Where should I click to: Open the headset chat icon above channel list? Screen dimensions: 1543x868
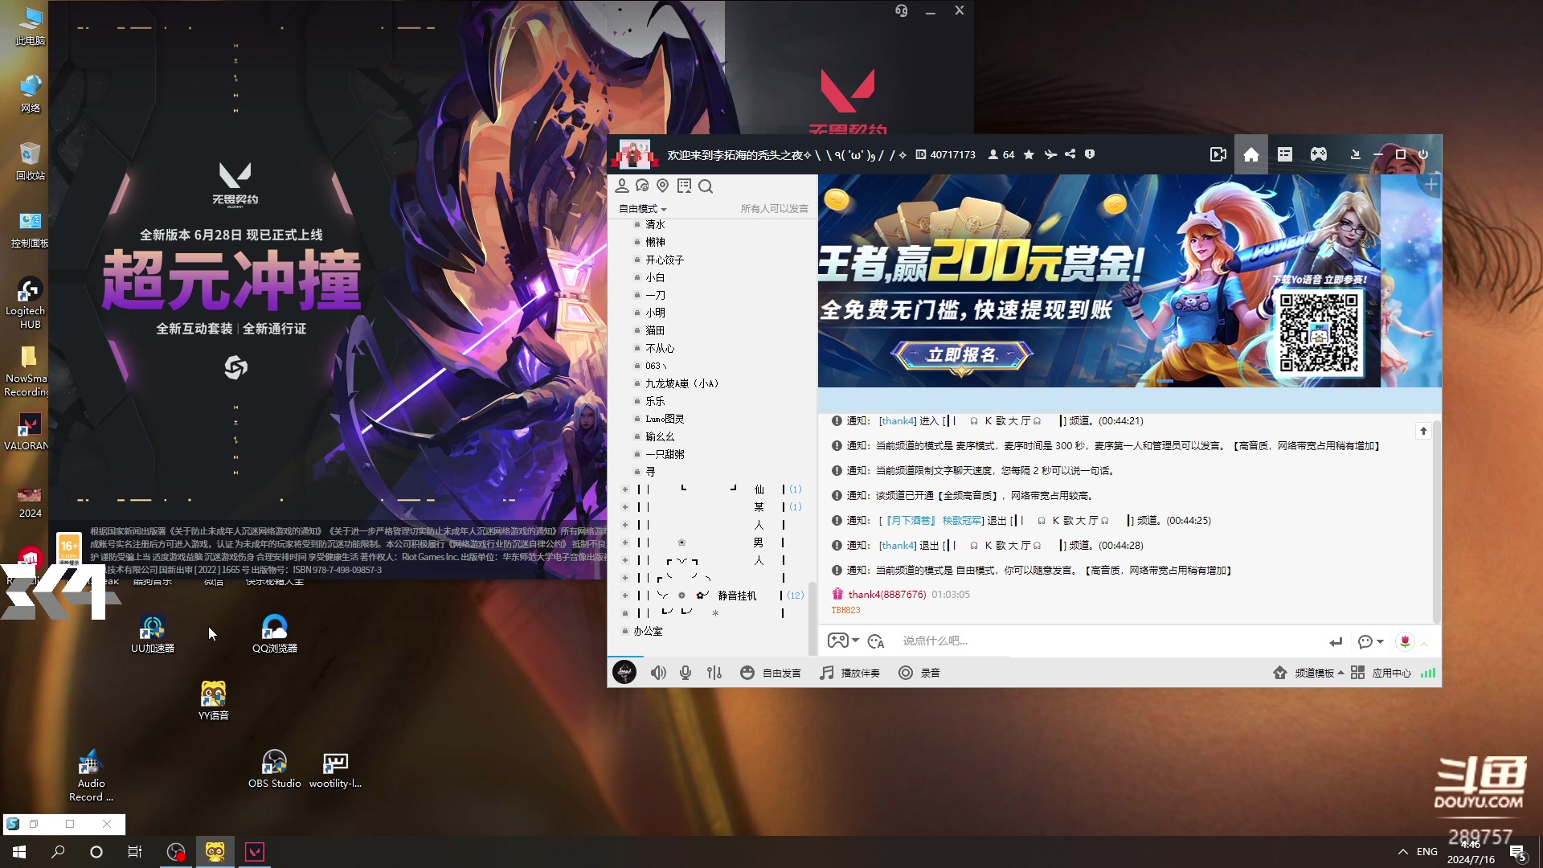point(642,186)
